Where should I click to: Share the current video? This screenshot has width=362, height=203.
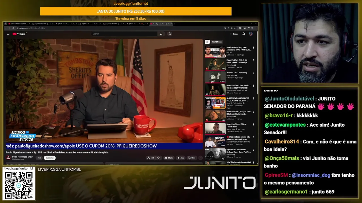click(169, 158)
